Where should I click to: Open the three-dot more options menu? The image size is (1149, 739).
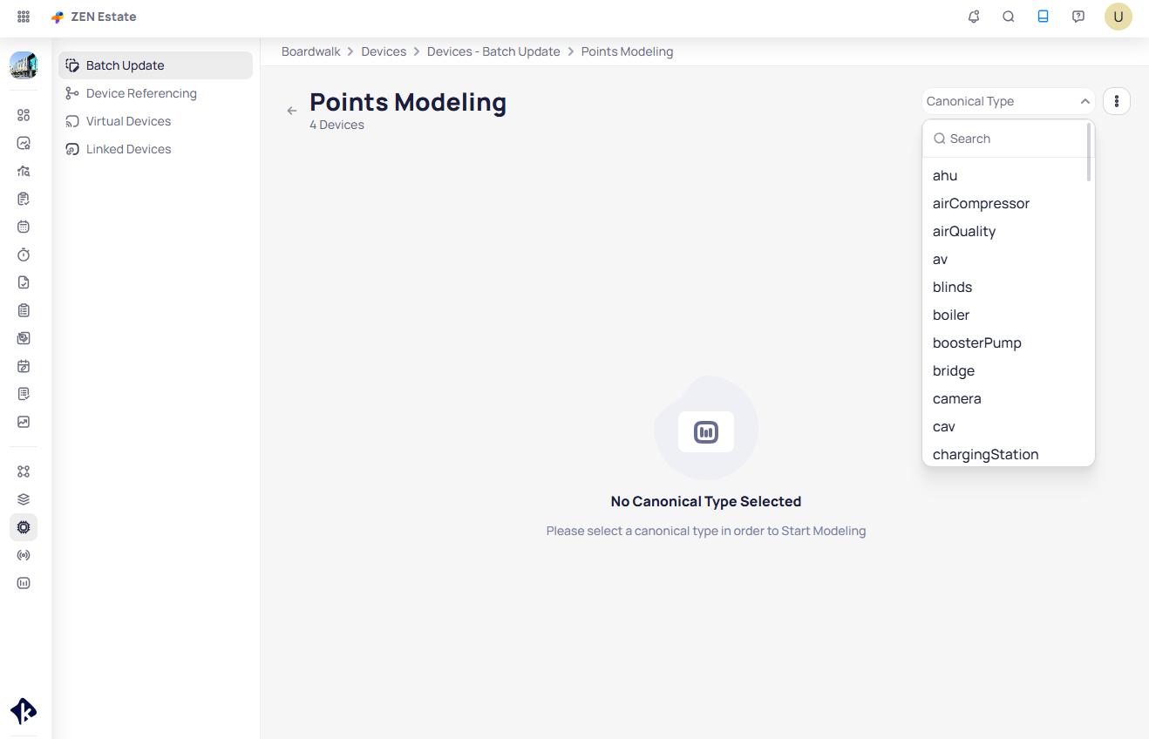click(x=1117, y=101)
